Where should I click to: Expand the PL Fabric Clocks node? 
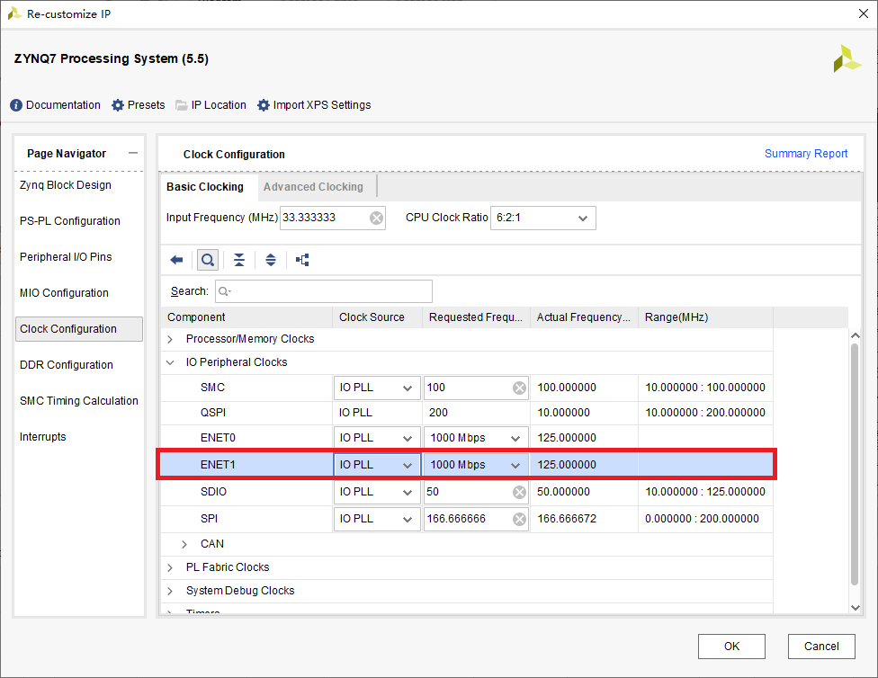[171, 567]
